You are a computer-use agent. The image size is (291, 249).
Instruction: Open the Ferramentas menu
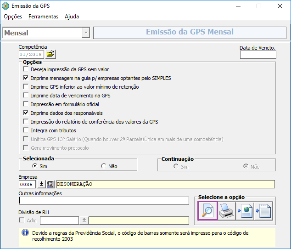pyautogui.click(x=43, y=17)
